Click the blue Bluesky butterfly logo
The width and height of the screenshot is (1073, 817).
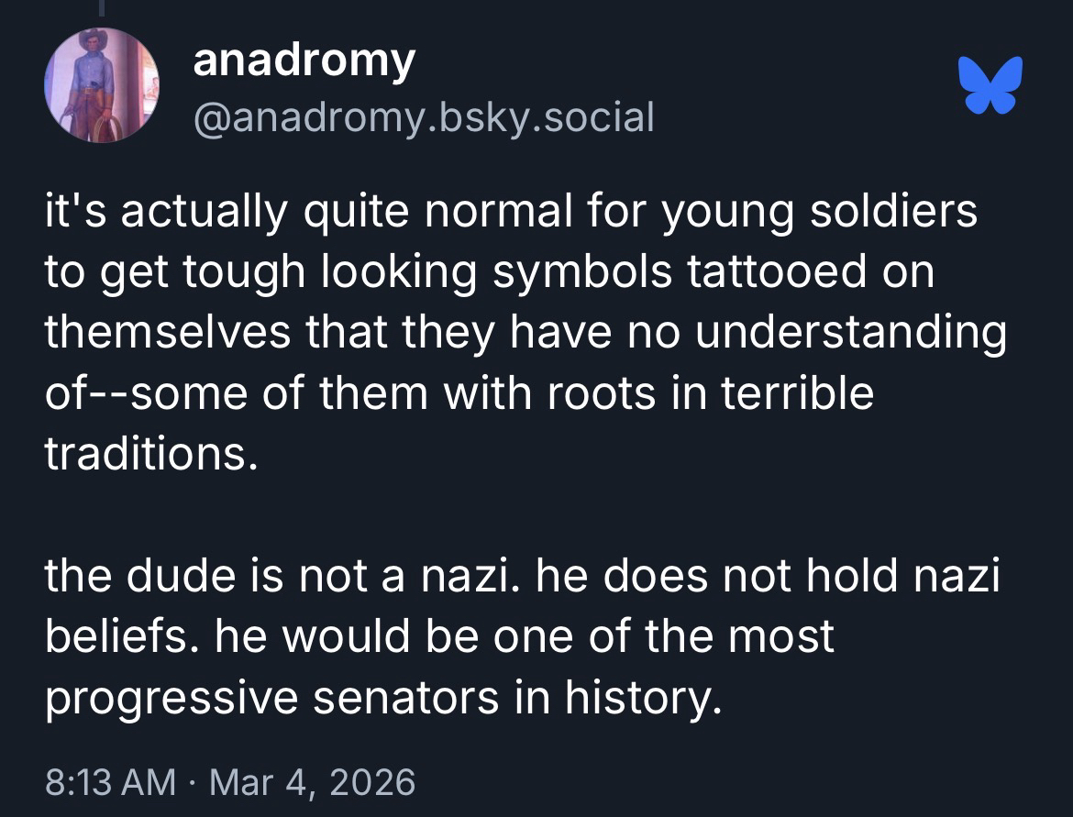point(990,85)
